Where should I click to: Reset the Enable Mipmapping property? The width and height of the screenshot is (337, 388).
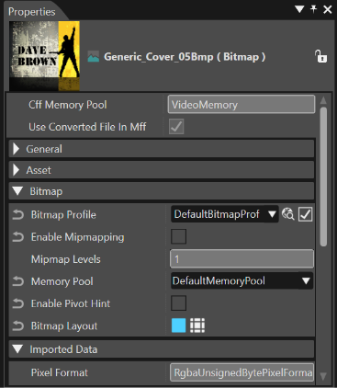[18, 237]
